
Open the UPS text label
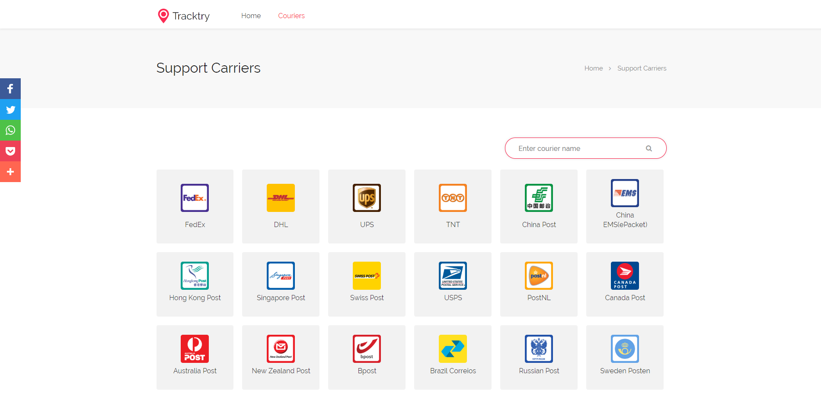coord(367,224)
